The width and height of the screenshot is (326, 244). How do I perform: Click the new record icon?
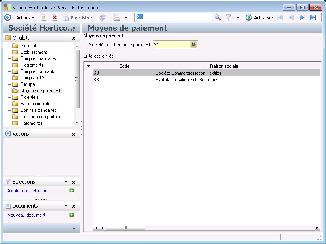click(44, 18)
